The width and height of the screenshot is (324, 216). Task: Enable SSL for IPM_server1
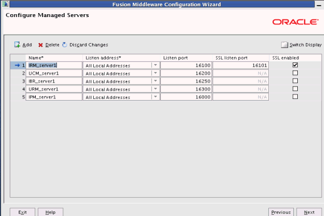(295, 97)
